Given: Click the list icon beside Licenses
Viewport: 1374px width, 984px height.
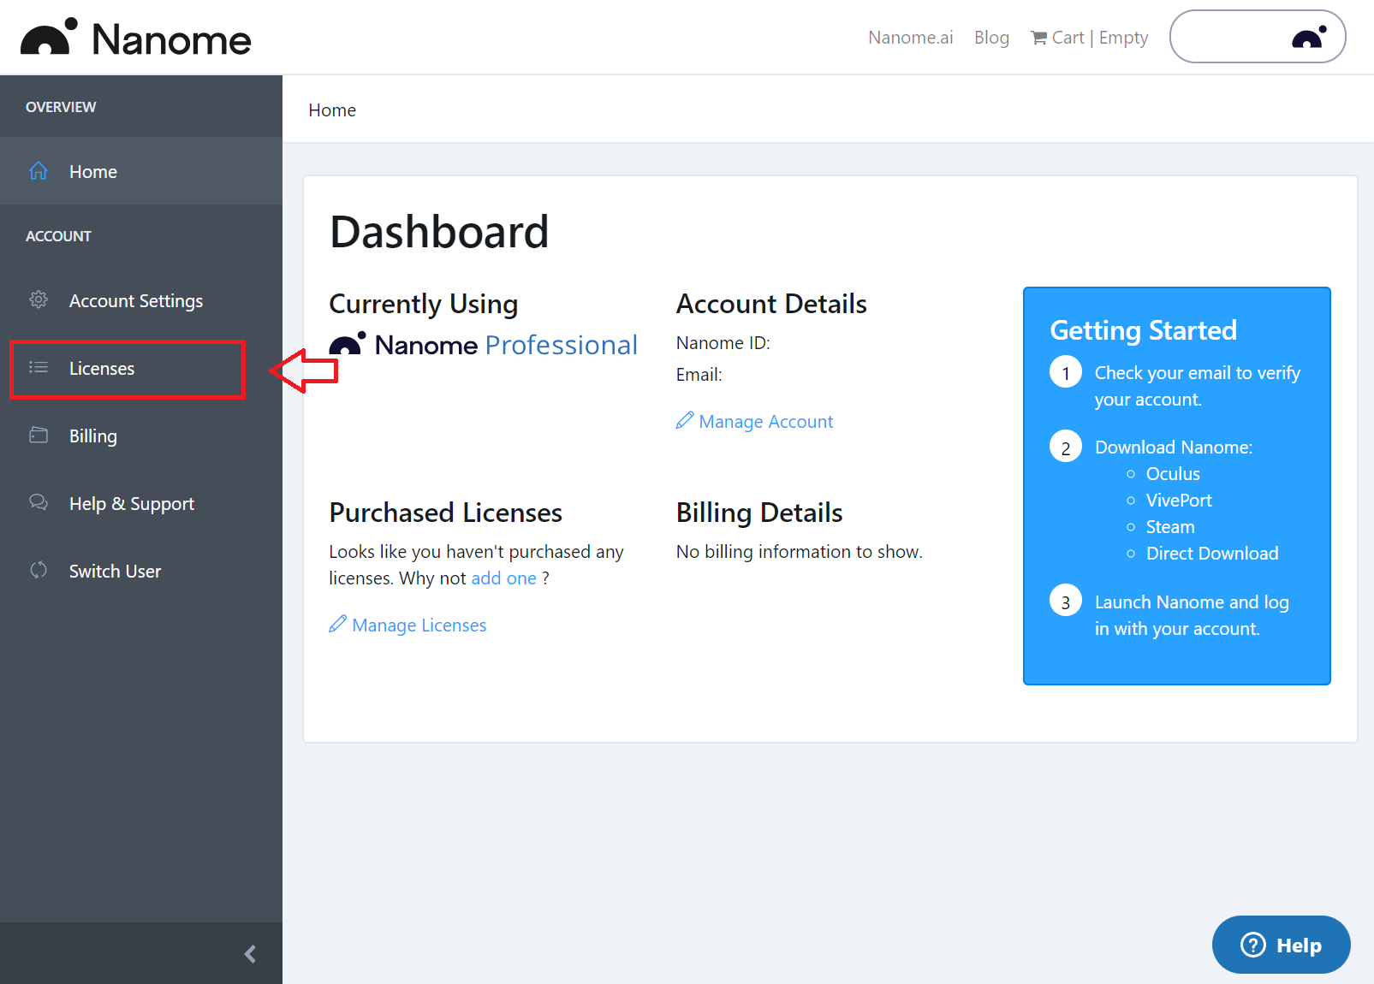Looking at the screenshot, I should tap(39, 368).
